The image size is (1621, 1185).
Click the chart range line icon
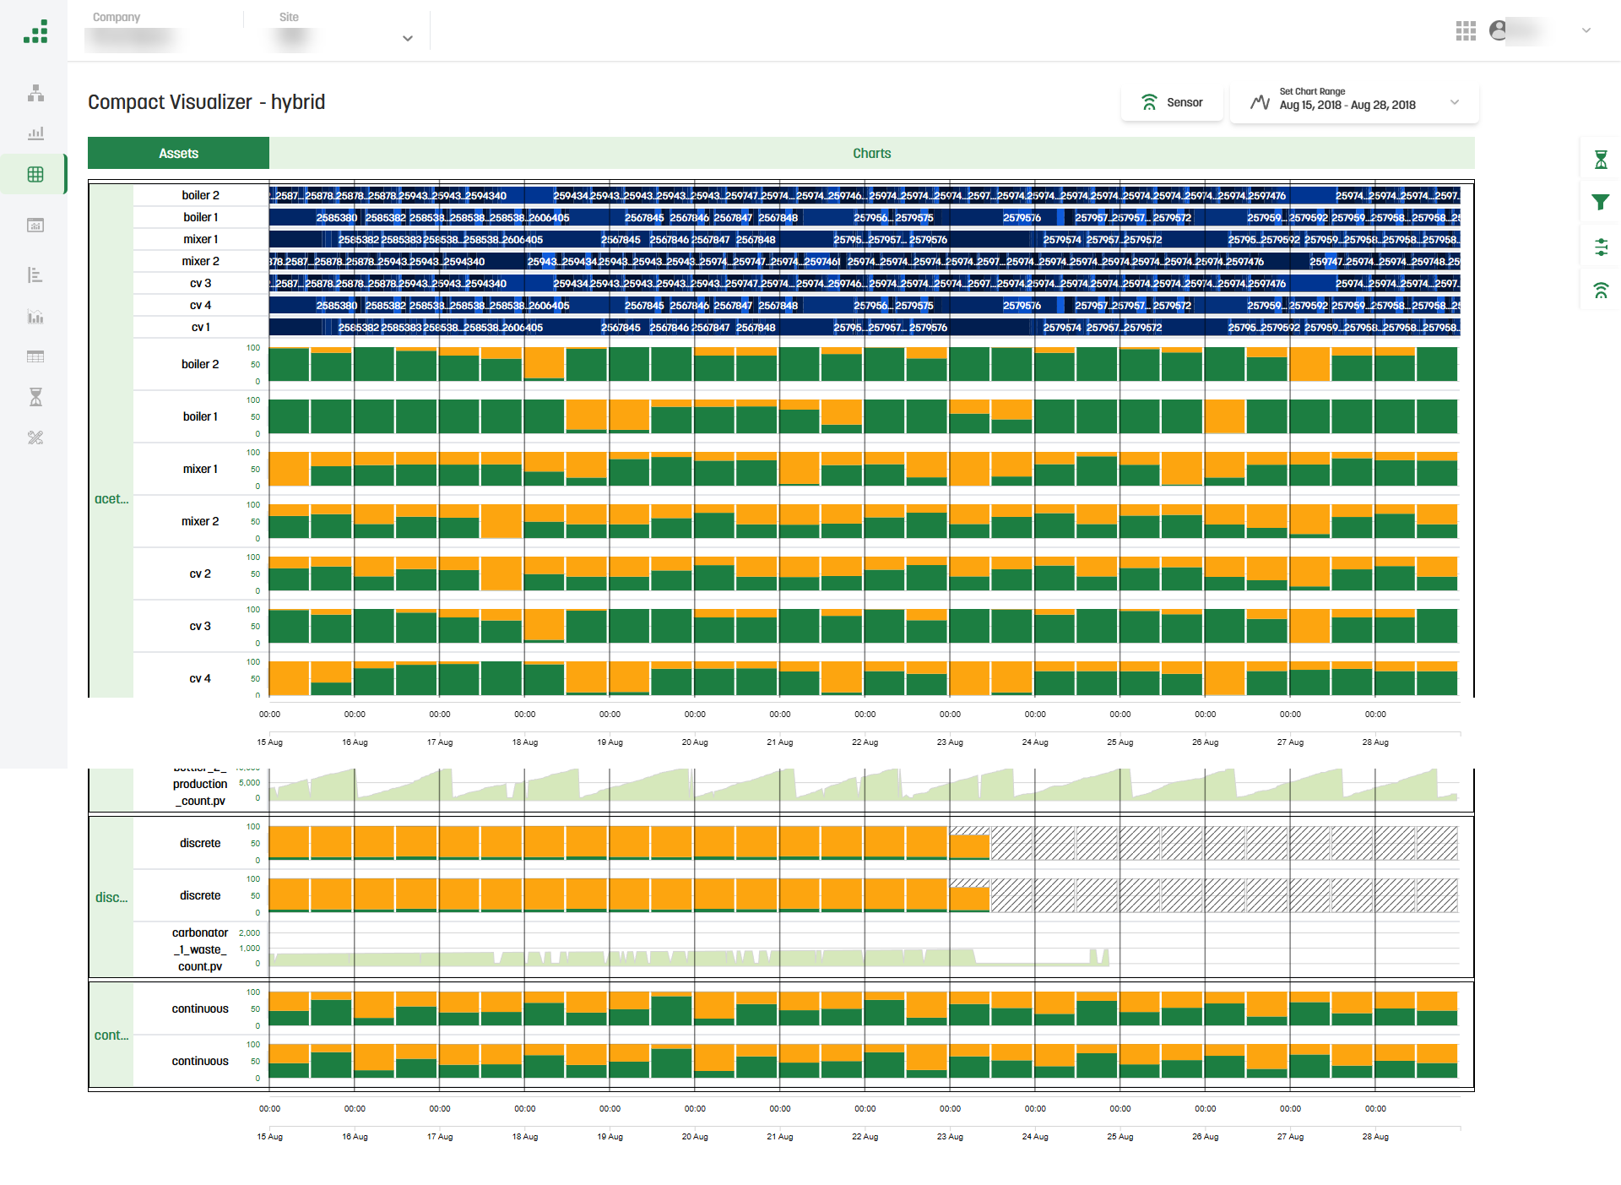pos(1260,102)
